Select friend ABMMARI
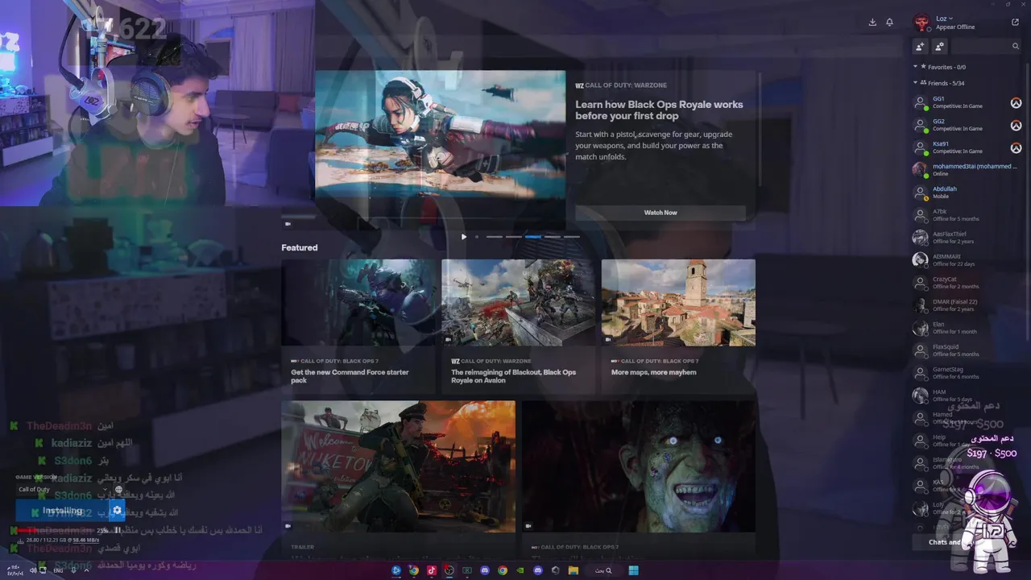 point(967,260)
